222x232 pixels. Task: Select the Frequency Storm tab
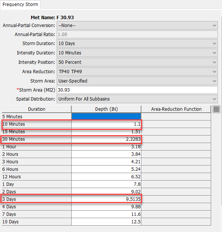[20, 5]
